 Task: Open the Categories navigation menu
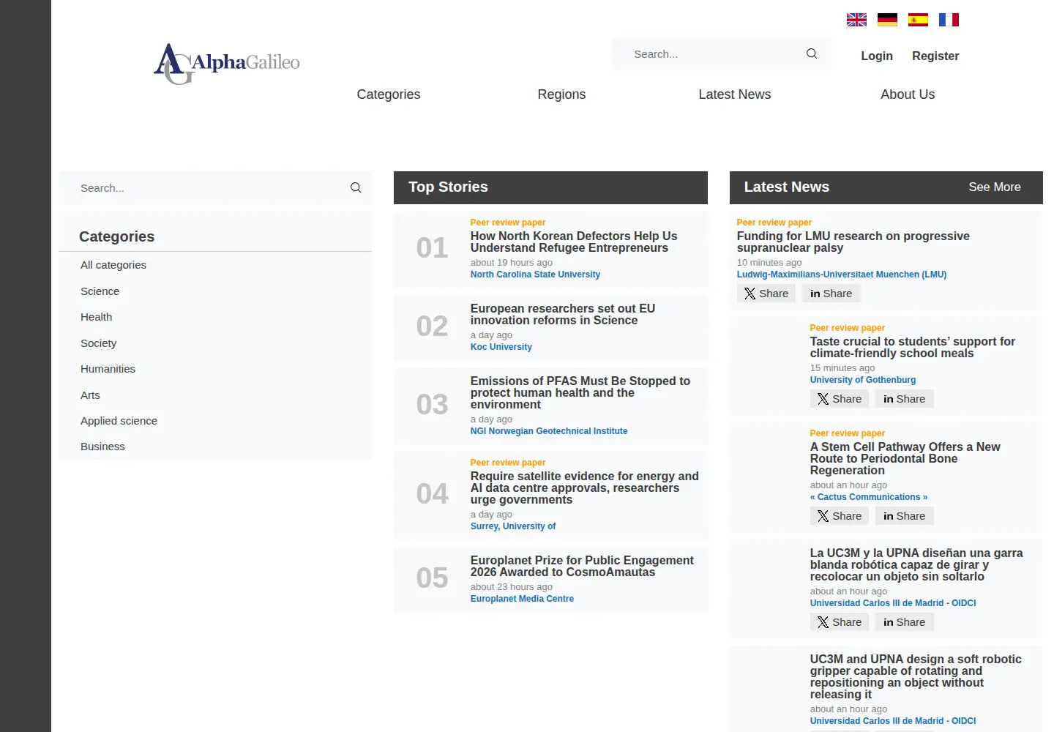click(x=389, y=94)
